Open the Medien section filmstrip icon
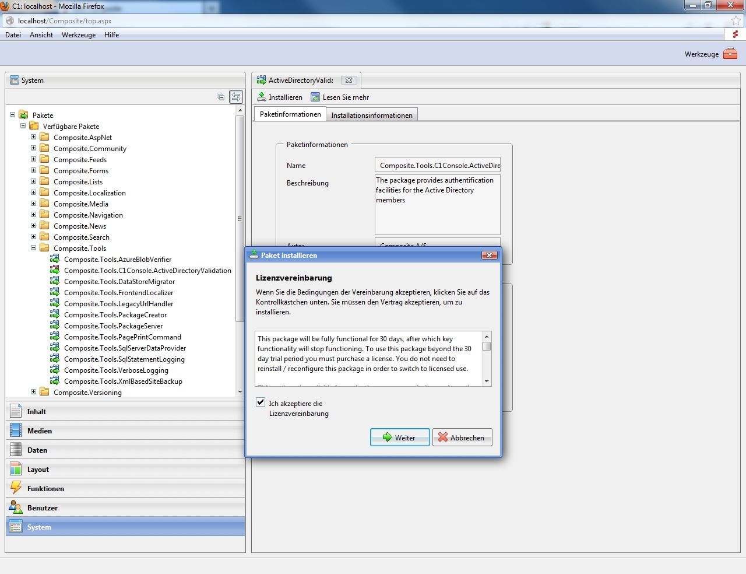This screenshot has width=746, height=574. (16, 430)
